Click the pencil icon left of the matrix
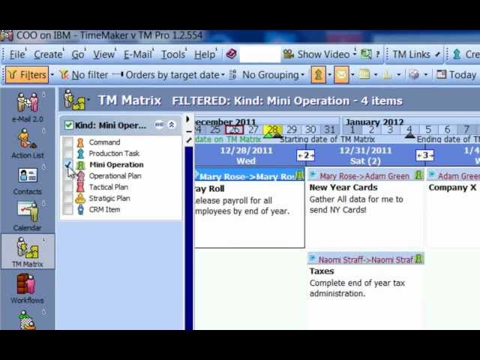The width and height of the screenshot is (480, 360). coord(189,140)
